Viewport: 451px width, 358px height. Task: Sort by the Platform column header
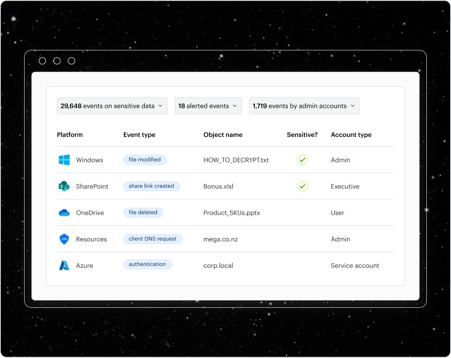point(70,135)
